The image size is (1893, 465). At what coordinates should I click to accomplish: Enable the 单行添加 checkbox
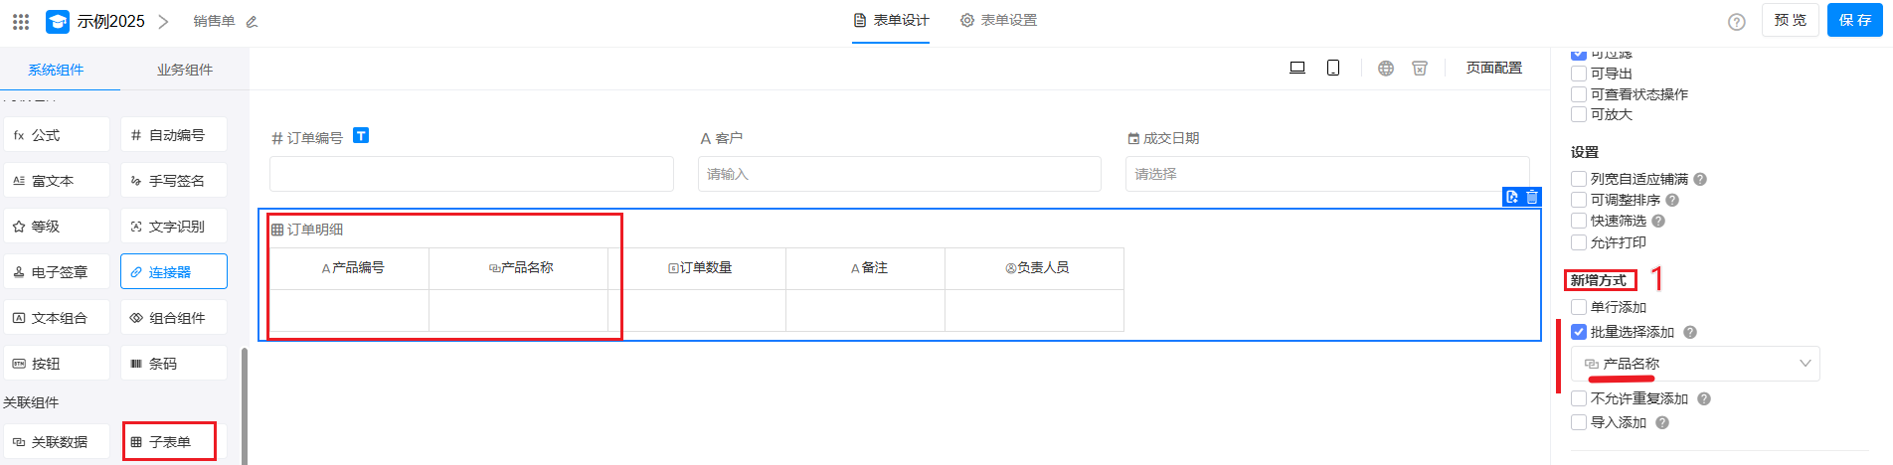coord(1579,307)
